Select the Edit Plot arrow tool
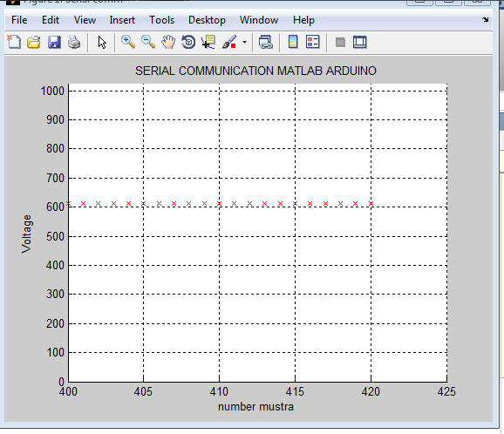The width and height of the screenshot is (504, 434). [102, 42]
